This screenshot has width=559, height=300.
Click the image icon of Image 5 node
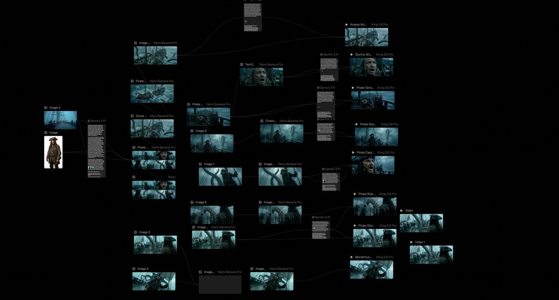192,202
